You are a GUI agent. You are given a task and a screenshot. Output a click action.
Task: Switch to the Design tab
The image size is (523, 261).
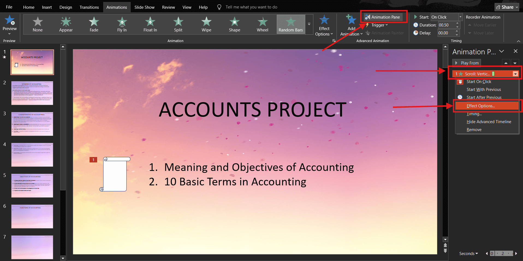click(x=66, y=7)
